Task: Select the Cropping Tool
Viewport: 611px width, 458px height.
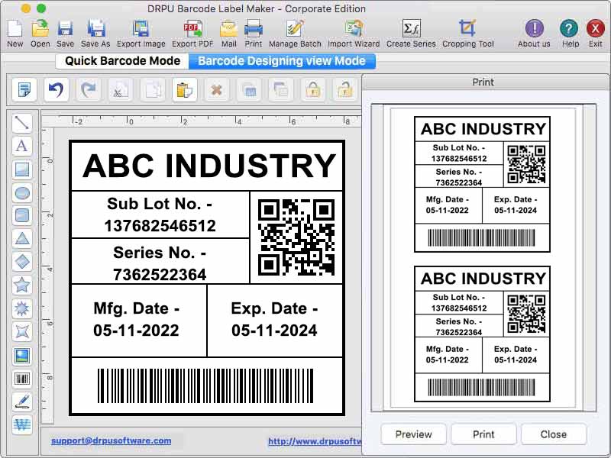Action: (x=467, y=32)
